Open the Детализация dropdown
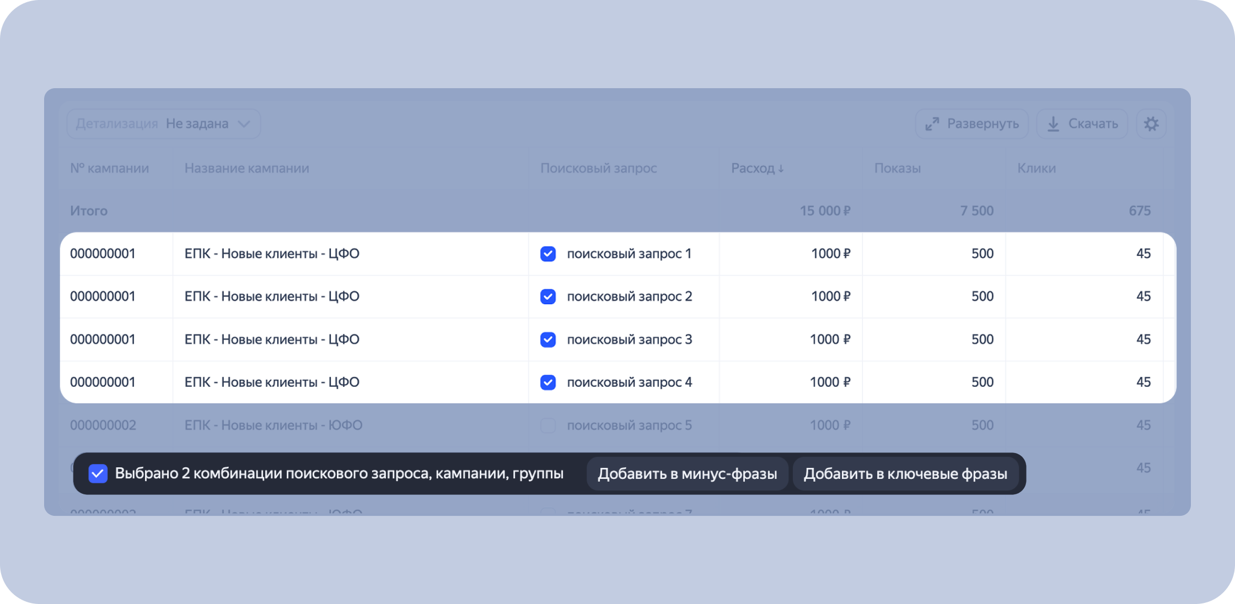This screenshot has width=1235, height=604. click(x=164, y=124)
